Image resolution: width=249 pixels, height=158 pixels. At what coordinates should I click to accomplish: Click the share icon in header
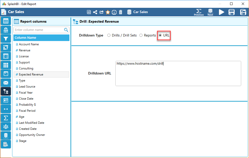95,12
